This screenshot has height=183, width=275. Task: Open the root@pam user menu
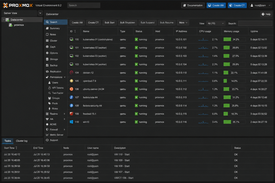[x=260, y=5]
